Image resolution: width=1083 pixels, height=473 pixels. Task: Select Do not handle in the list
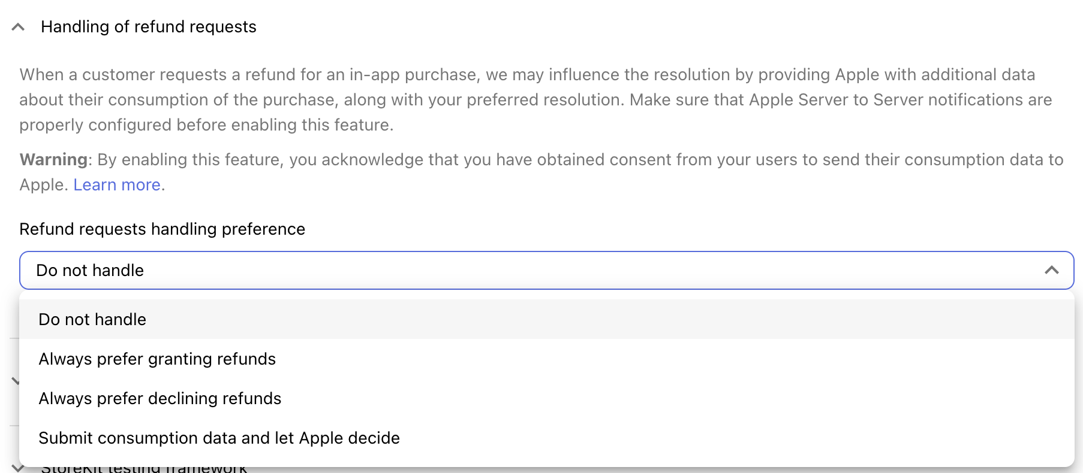pyautogui.click(x=546, y=319)
